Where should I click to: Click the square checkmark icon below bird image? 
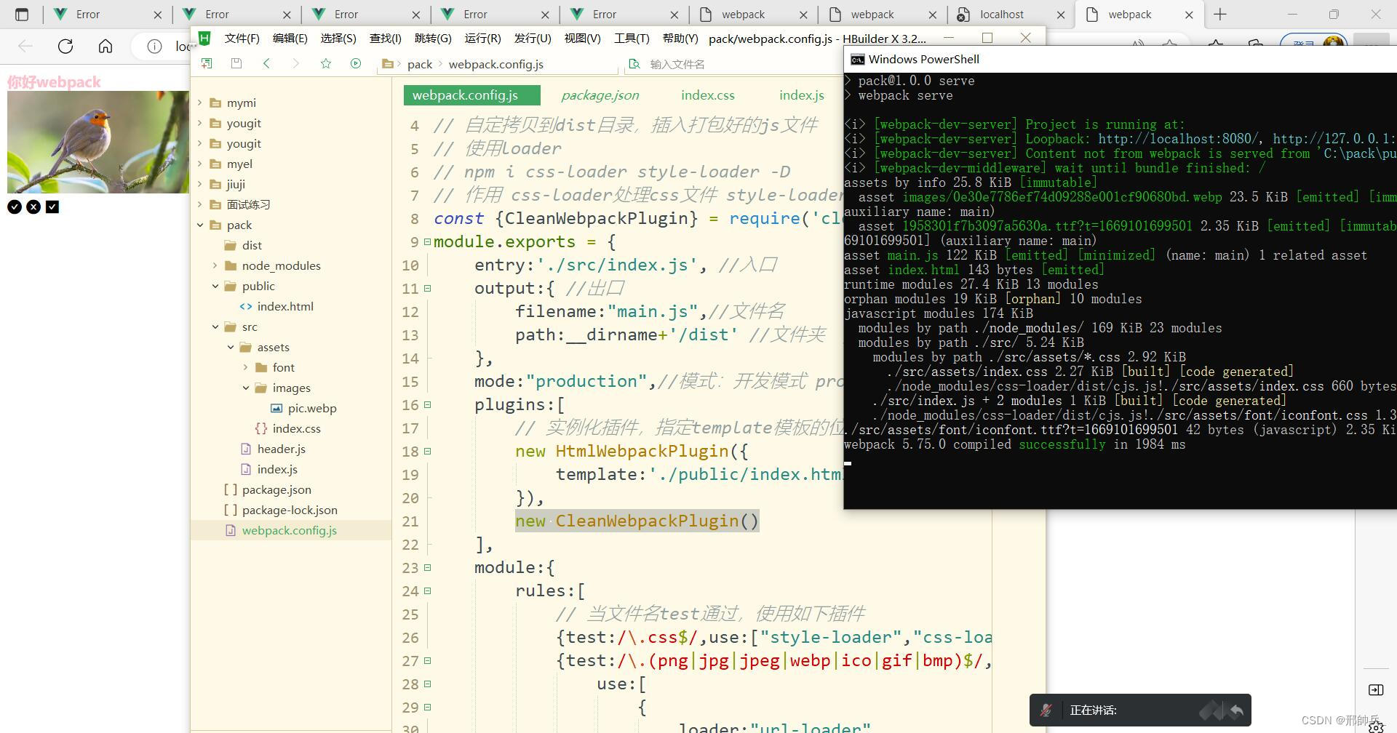tap(52, 207)
